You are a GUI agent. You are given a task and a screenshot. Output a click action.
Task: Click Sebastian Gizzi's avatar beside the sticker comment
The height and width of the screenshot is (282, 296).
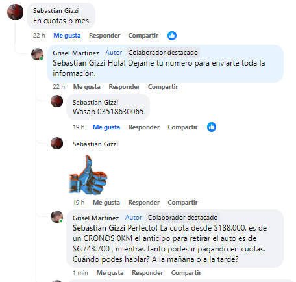57,143
